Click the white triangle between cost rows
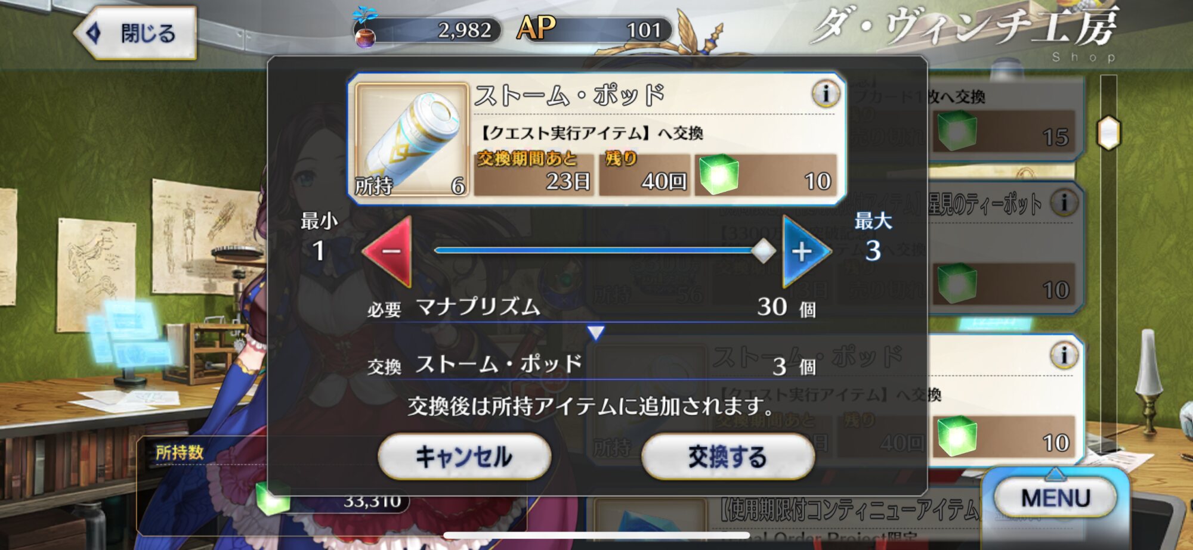Screen dimensions: 1193x550 [x=595, y=333]
